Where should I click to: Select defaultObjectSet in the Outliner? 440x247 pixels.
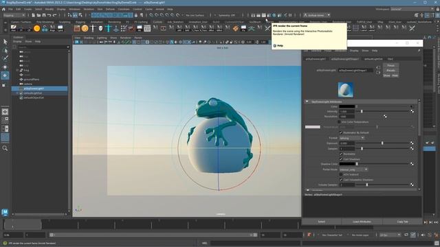click(34, 97)
